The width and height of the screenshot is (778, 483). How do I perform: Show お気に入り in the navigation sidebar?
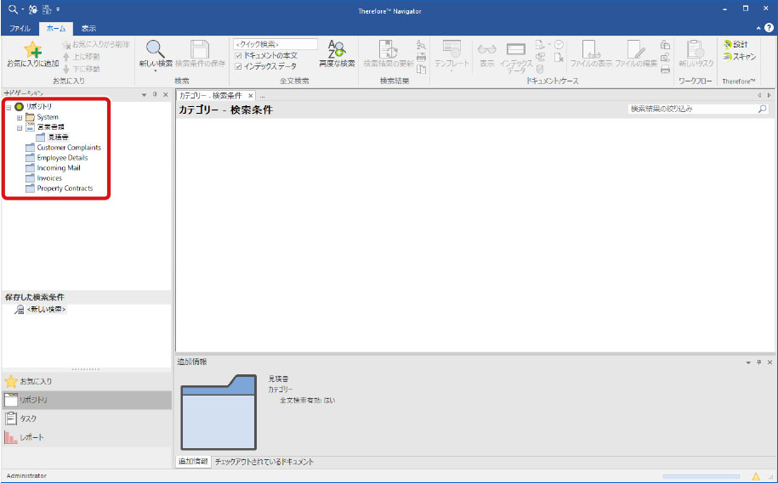click(x=36, y=381)
